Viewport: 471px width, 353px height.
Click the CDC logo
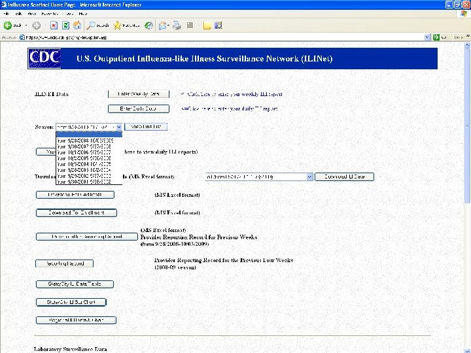(44, 58)
